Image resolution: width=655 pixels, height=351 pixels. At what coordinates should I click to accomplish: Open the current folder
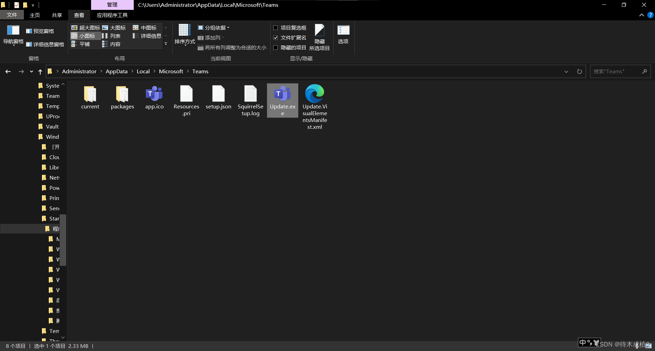pos(90,97)
